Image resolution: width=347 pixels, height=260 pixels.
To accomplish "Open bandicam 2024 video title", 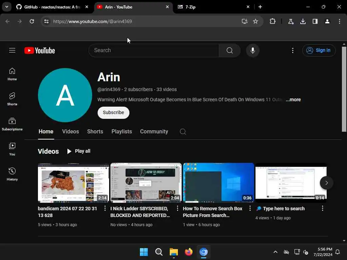I will point(67,212).
